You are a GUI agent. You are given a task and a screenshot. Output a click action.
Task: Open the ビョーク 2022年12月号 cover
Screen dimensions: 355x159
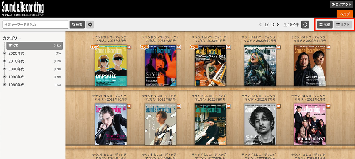coord(260,66)
